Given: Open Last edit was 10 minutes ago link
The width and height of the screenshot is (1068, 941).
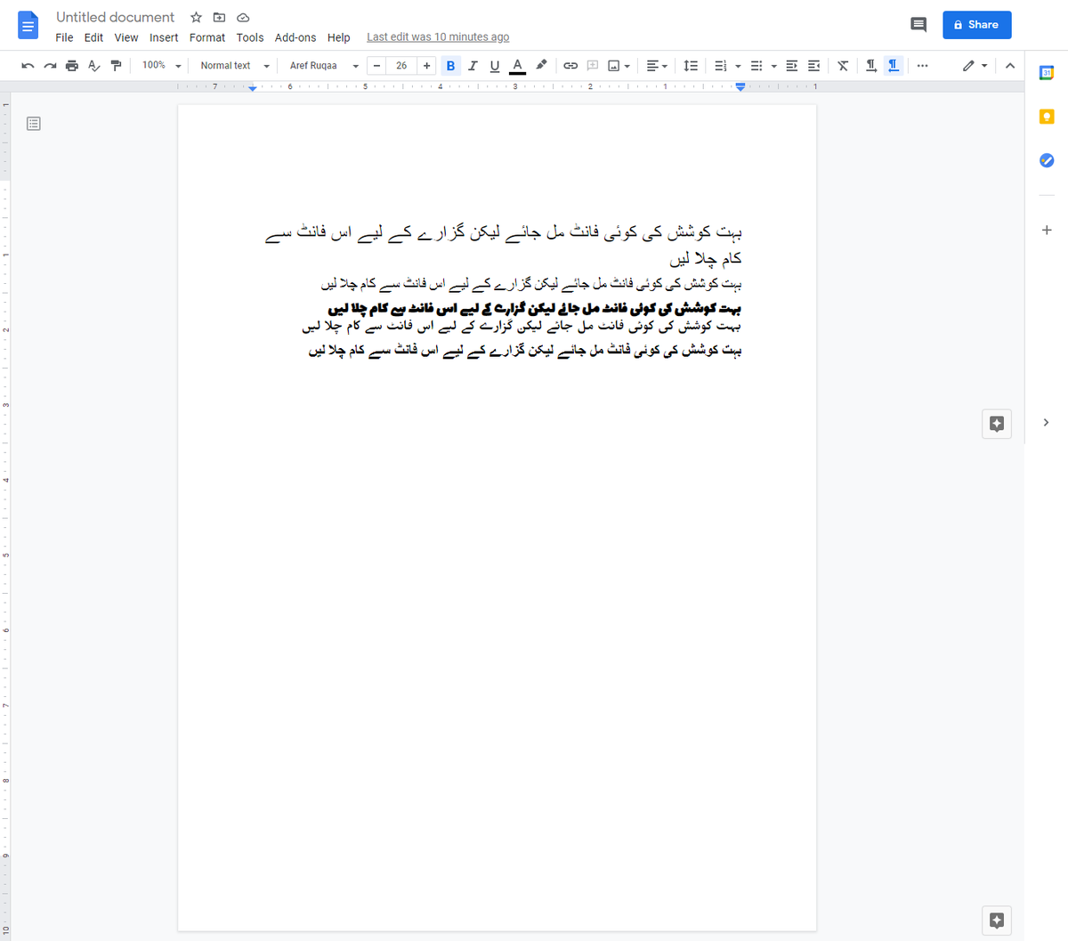Looking at the screenshot, I should pos(438,37).
